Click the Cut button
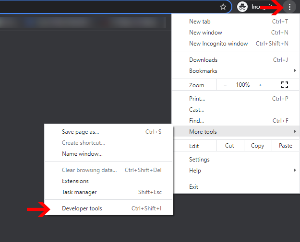This screenshot has width=300, height=242. [x=230, y=146]
